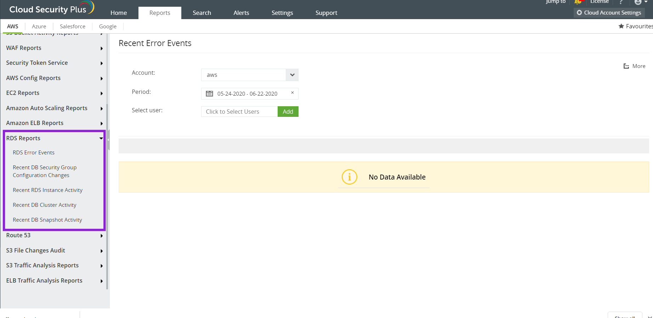
Task: Switch to the Google cloud tab
Action: click(108, 27)
